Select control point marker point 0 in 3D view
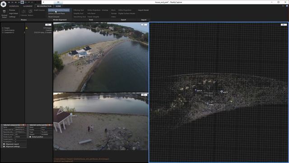 point(196,90)
